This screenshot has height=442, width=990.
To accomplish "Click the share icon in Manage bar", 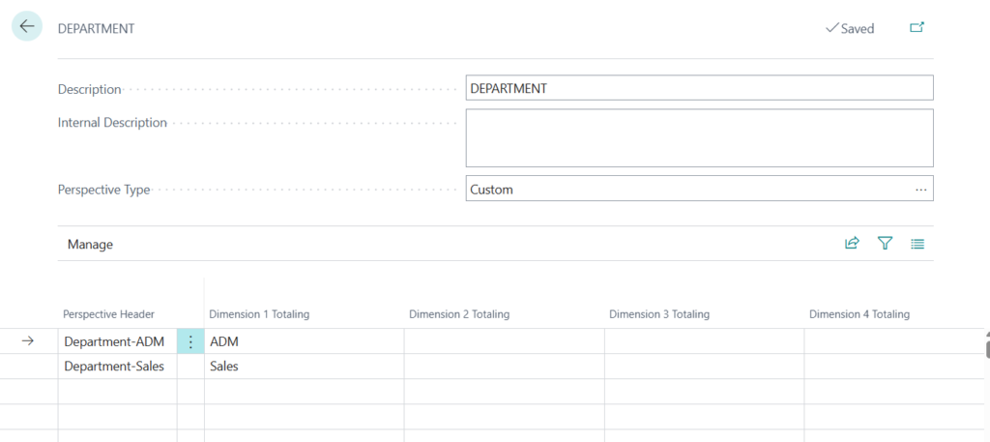I will 852,244.
